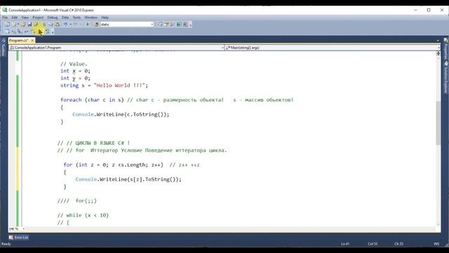Screen dimensions: 449x253
Task: Open the Project menu
Action: click(x=38, y=18)
